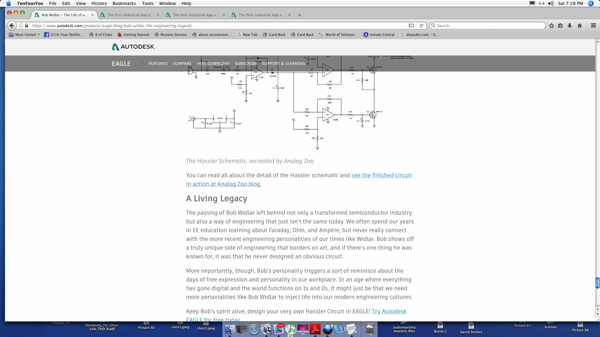This screenshot has height=337, width=600.
Task: Open Restore Session bookmark
Action: 171,35
